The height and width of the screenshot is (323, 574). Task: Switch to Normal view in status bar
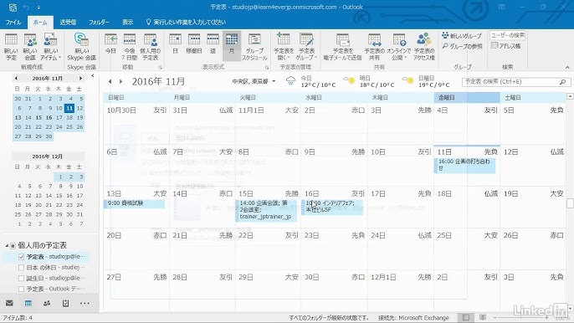tap(465, 317)
